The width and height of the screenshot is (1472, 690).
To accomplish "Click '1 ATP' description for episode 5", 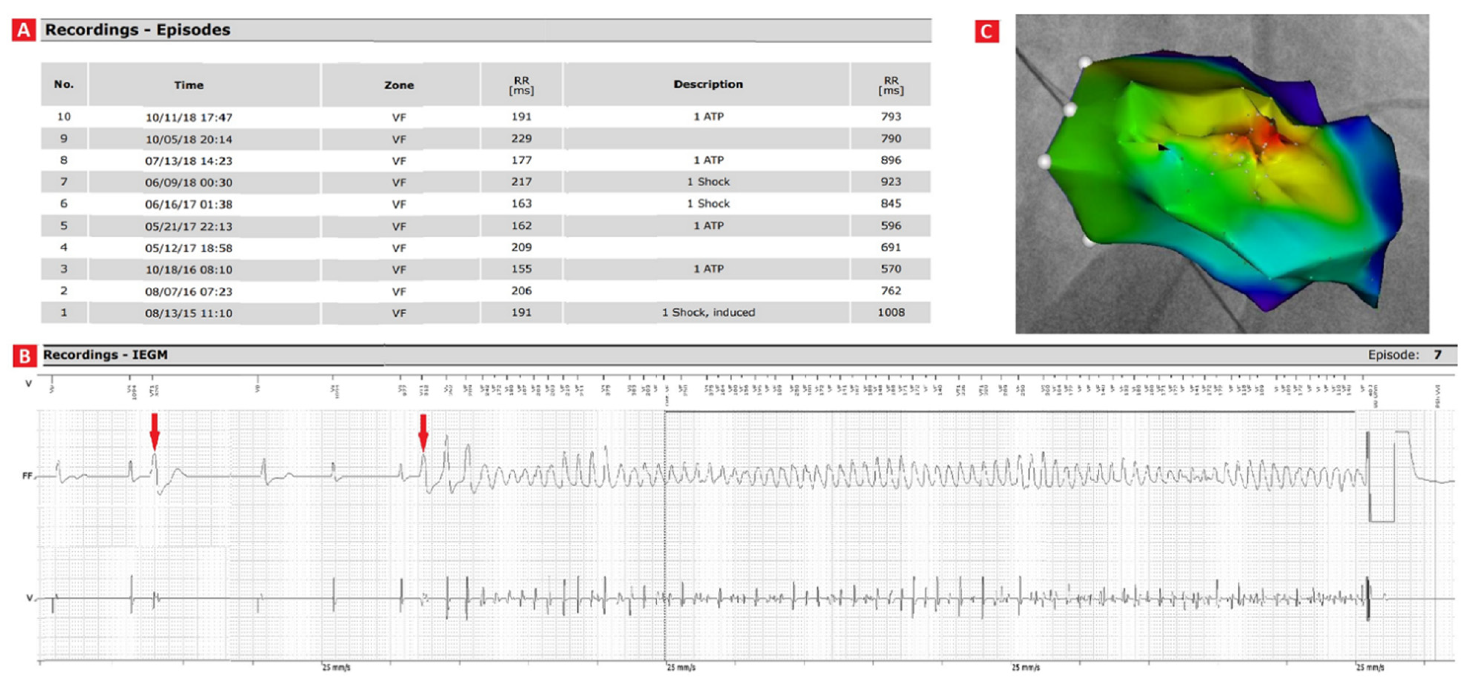I will click(x=708, y=226).
